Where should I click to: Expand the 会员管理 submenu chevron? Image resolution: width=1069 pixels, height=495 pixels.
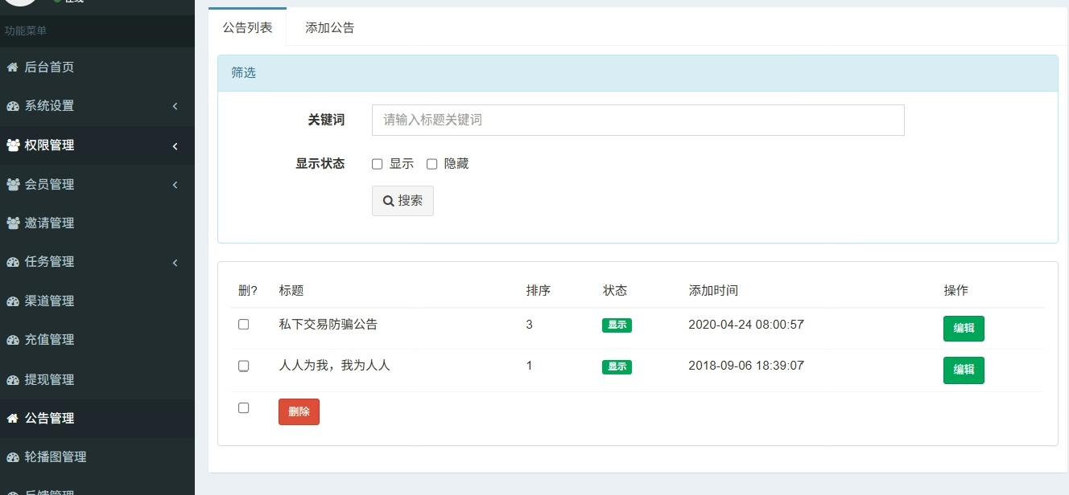click(x=175, y=185)
